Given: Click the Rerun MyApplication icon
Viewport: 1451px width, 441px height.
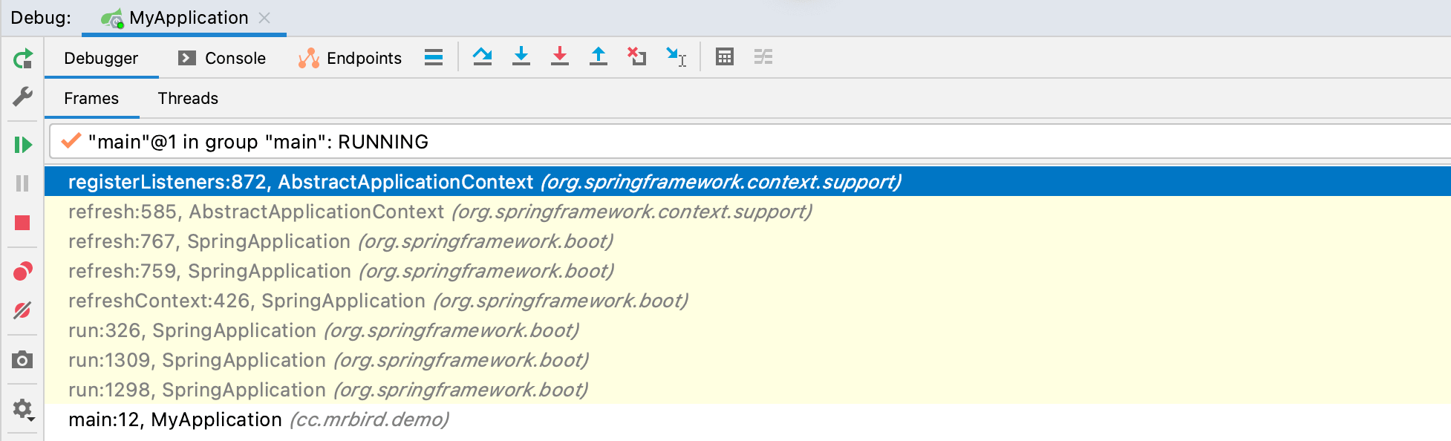Looking at the screenshot, I should (x=23, y=58).
